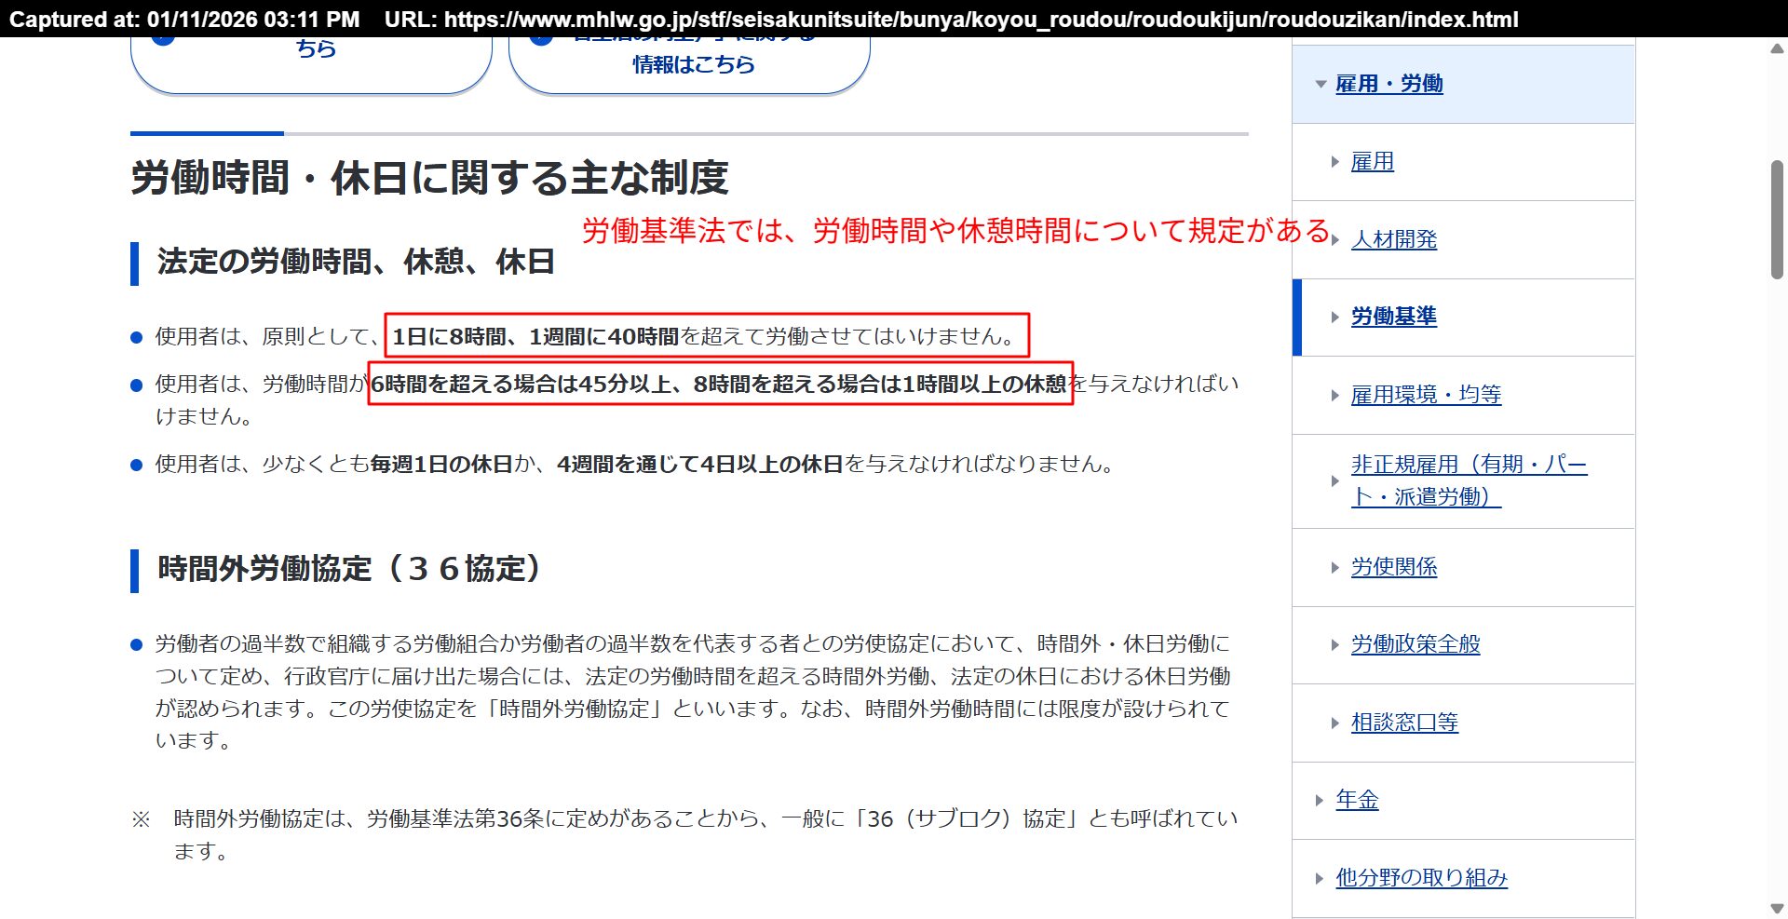Expand the arrow beside 労働政策全般

(x=1335, y=644)
